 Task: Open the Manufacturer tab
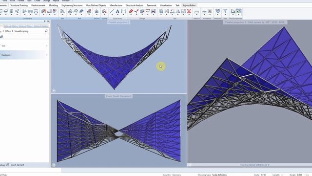pos(116,5)
